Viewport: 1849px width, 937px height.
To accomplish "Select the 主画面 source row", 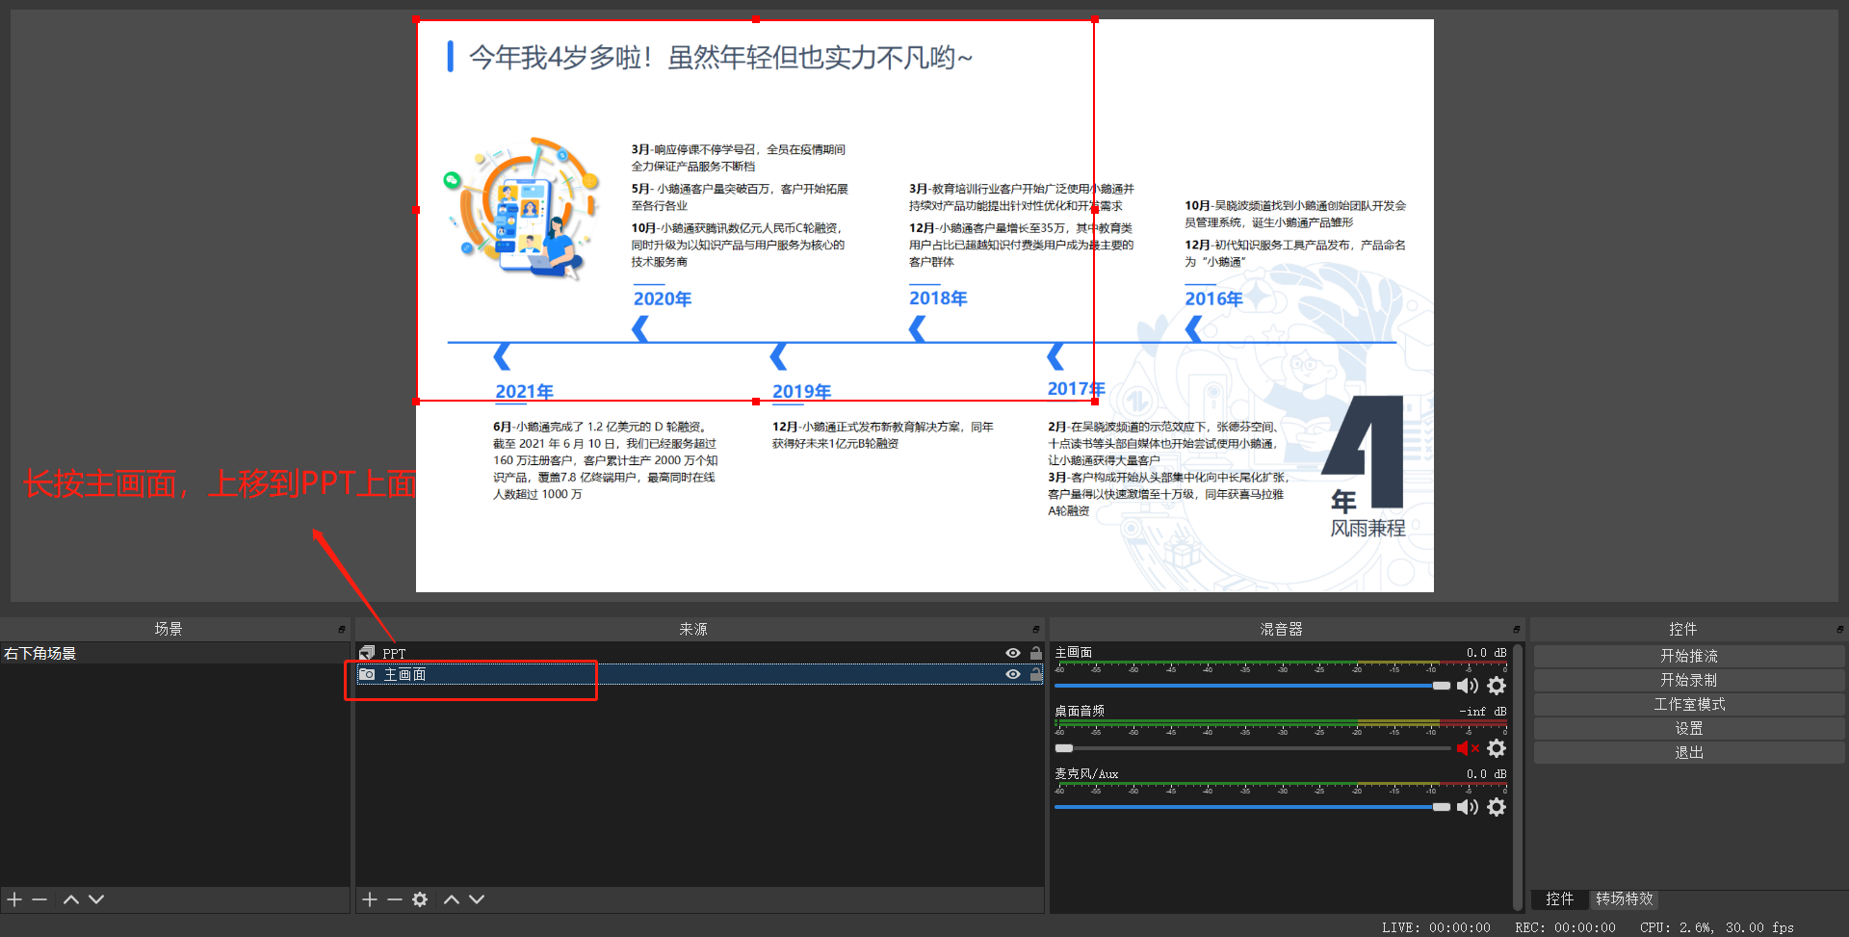I will (700, 674).
